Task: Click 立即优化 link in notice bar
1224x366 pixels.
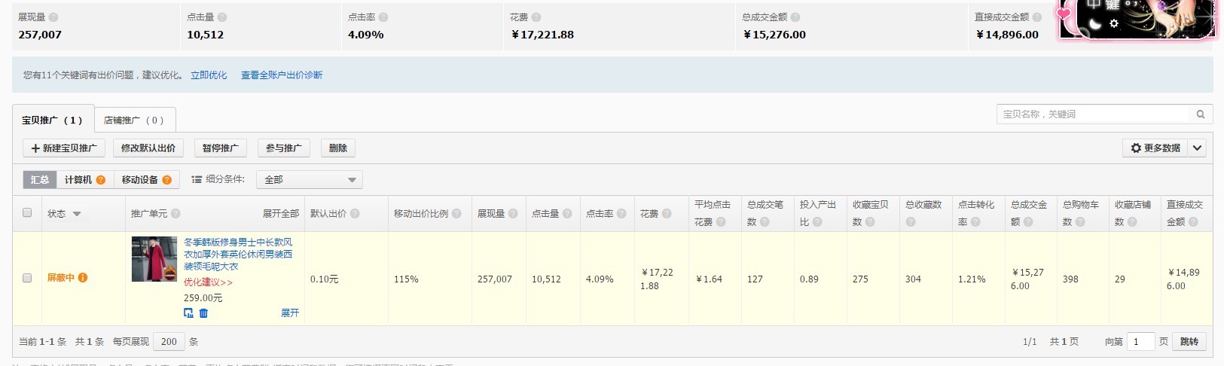Action: click(209, 75)
